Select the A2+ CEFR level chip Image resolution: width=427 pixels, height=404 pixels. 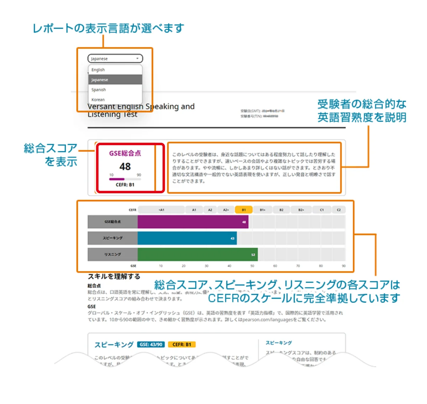coord(226,210)
